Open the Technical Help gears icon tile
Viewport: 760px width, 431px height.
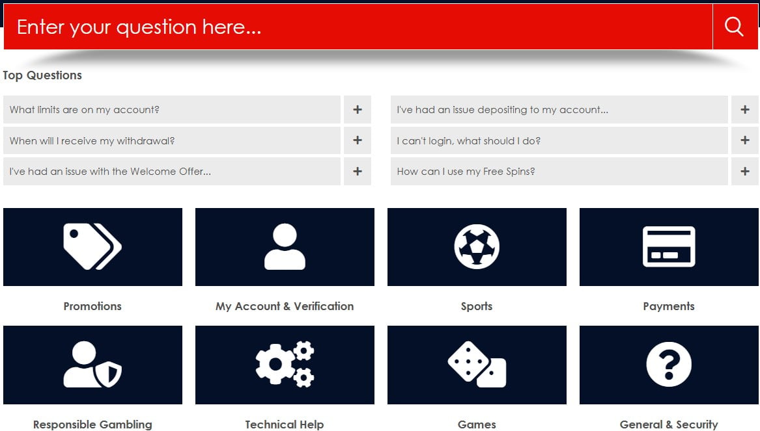click(285, 365)
